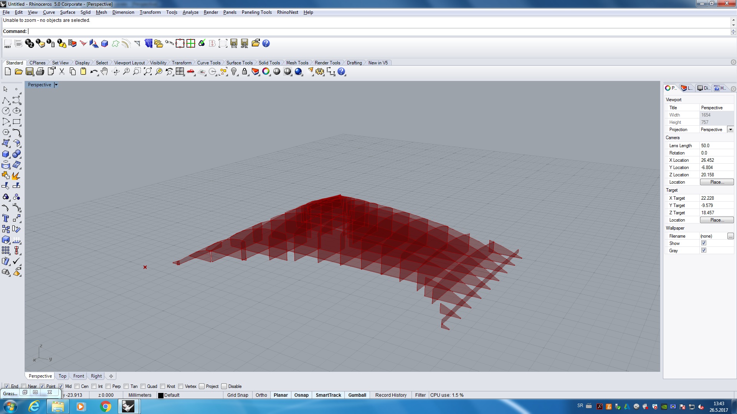This screenshot has width=737, height=414.
Task: Click the camera Location Place button
Action: (717, 182)
